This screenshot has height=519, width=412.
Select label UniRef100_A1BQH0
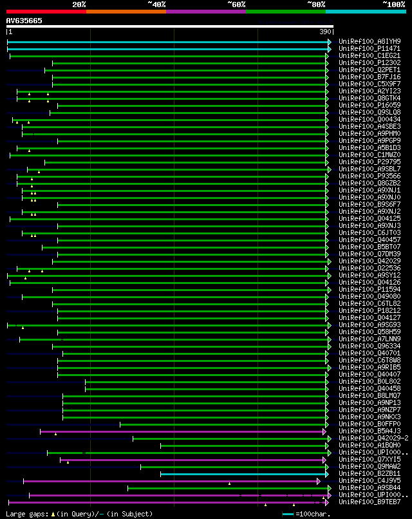click(x=370, y=445)
